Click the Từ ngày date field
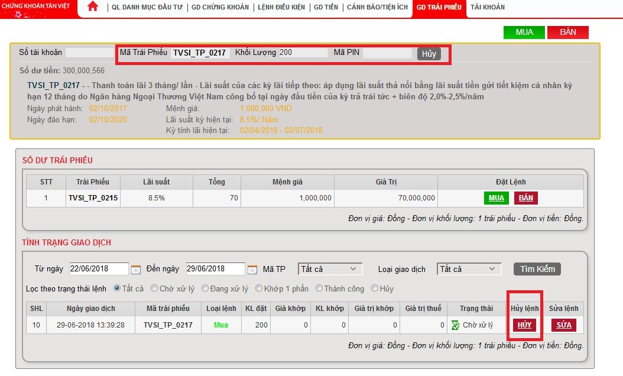The image size is (623, 376). (x=99, y=268)
